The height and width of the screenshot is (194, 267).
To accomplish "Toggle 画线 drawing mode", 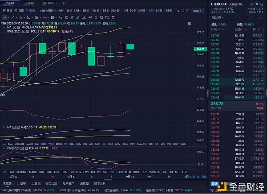I will point(30,11).
